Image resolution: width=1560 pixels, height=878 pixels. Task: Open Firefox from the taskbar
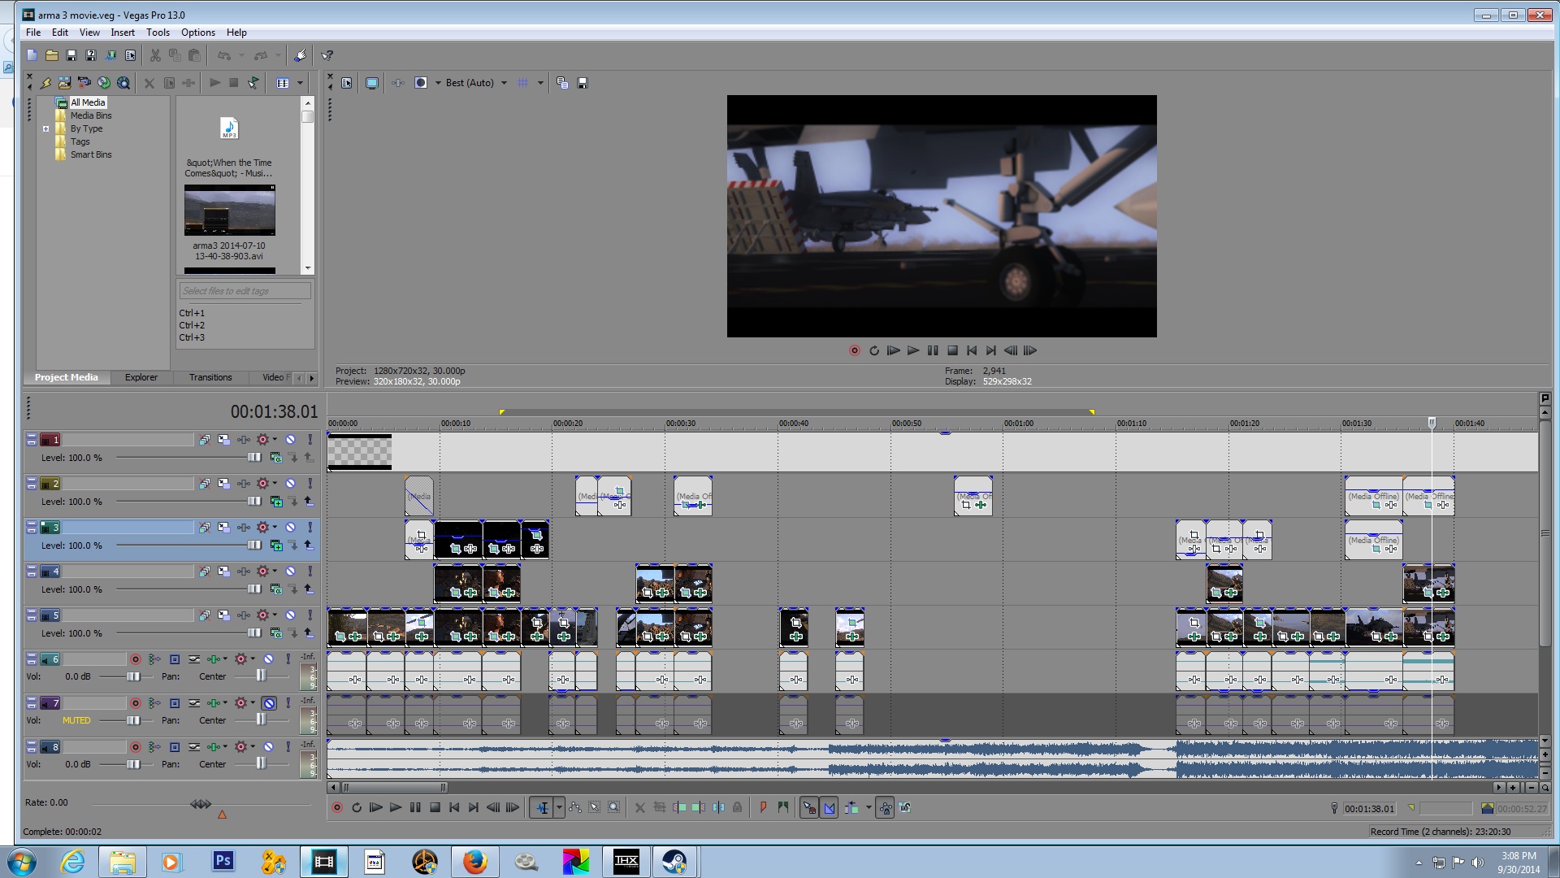pos(474,861)
